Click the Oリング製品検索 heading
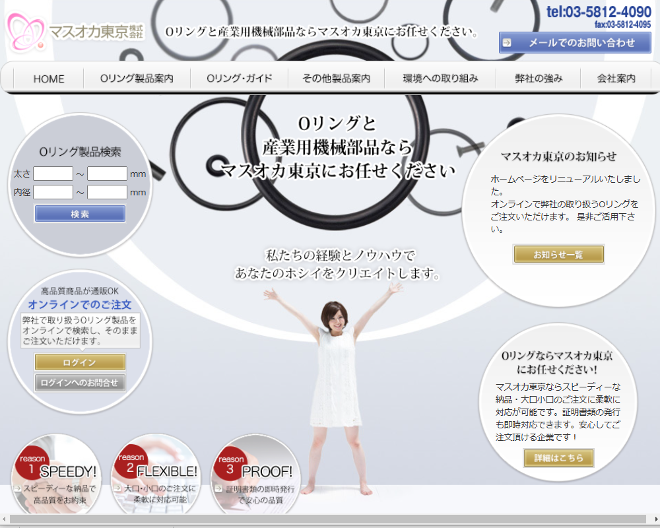 (x=80, y=152)
